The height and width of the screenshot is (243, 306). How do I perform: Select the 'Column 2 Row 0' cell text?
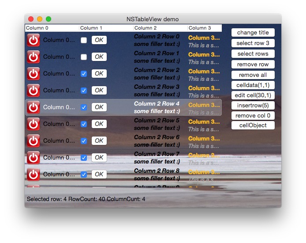pos(157,37)
